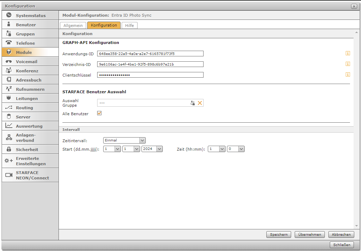The width and height of the screenshot is (361, 251).
Task: Click scrollbar down arrow in configuration panel
Action: pos(356,226)
